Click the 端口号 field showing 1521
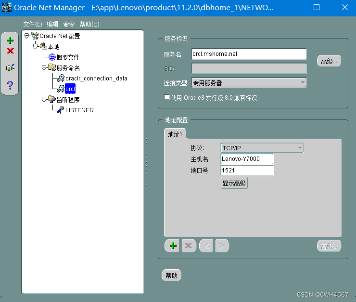356x302 pixels. click(247, 171)
